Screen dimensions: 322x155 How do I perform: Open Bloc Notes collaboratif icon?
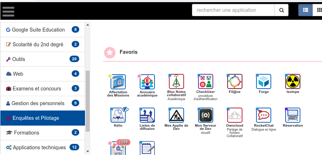[176, 82]
